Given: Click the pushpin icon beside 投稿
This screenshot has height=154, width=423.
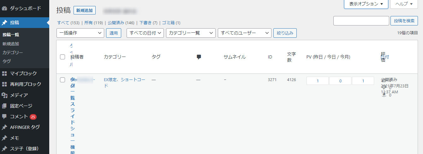Looking at the screenshot, I should (4, 23).
